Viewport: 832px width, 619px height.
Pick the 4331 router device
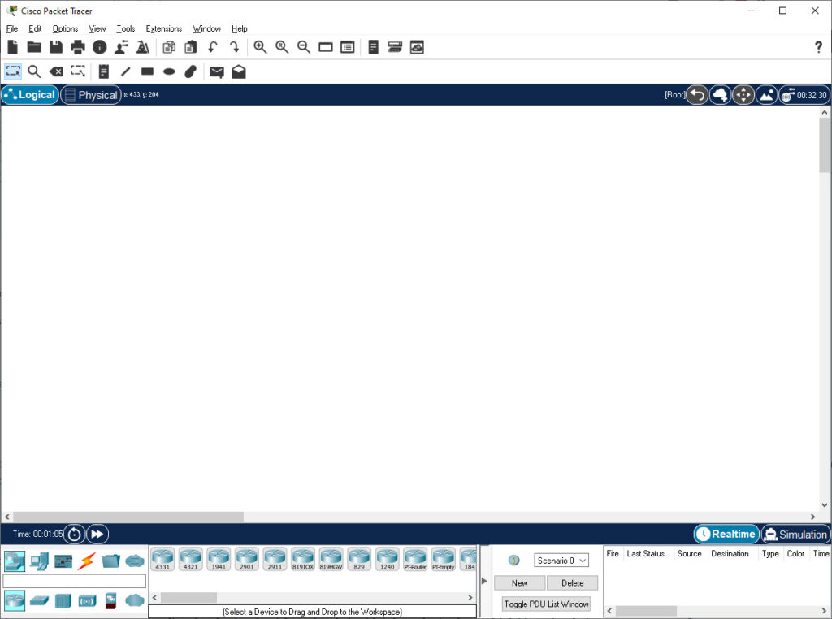pyautogui.click(x=162, y=560)
